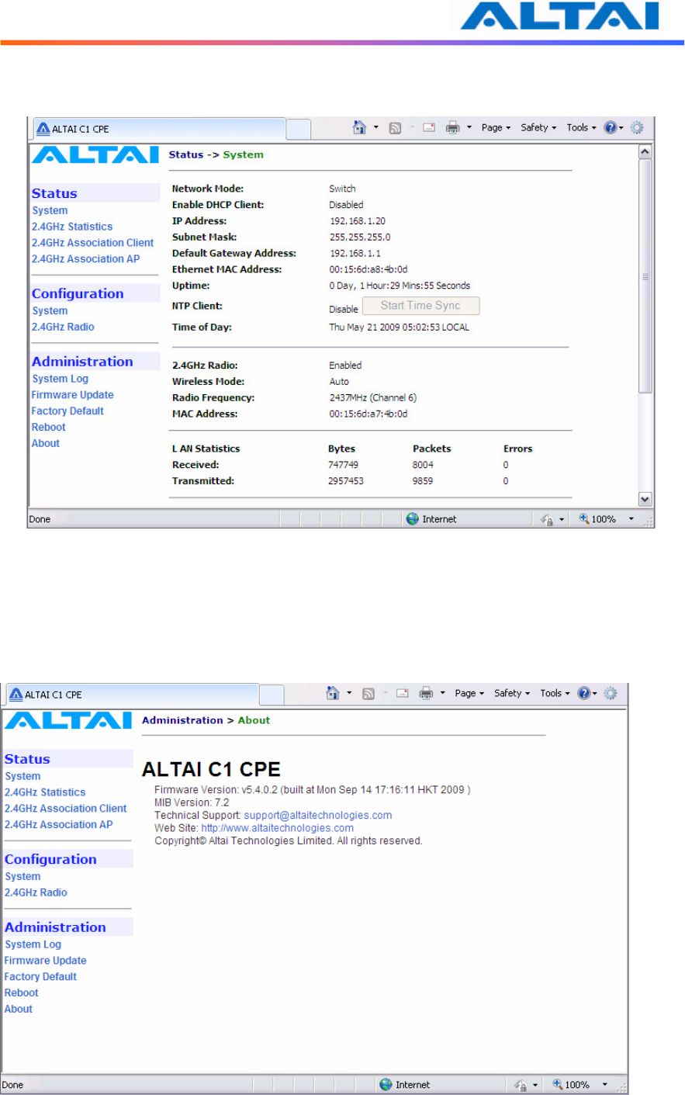Expand zoom level dropdown in lower status bar

click(604, 1085)
